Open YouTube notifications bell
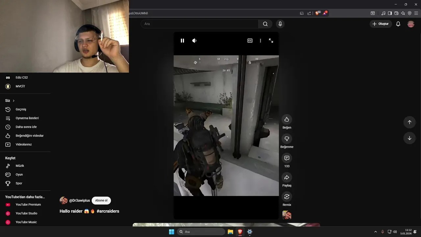The height and width of the screenshot is (237, 421). pos(398,24)
